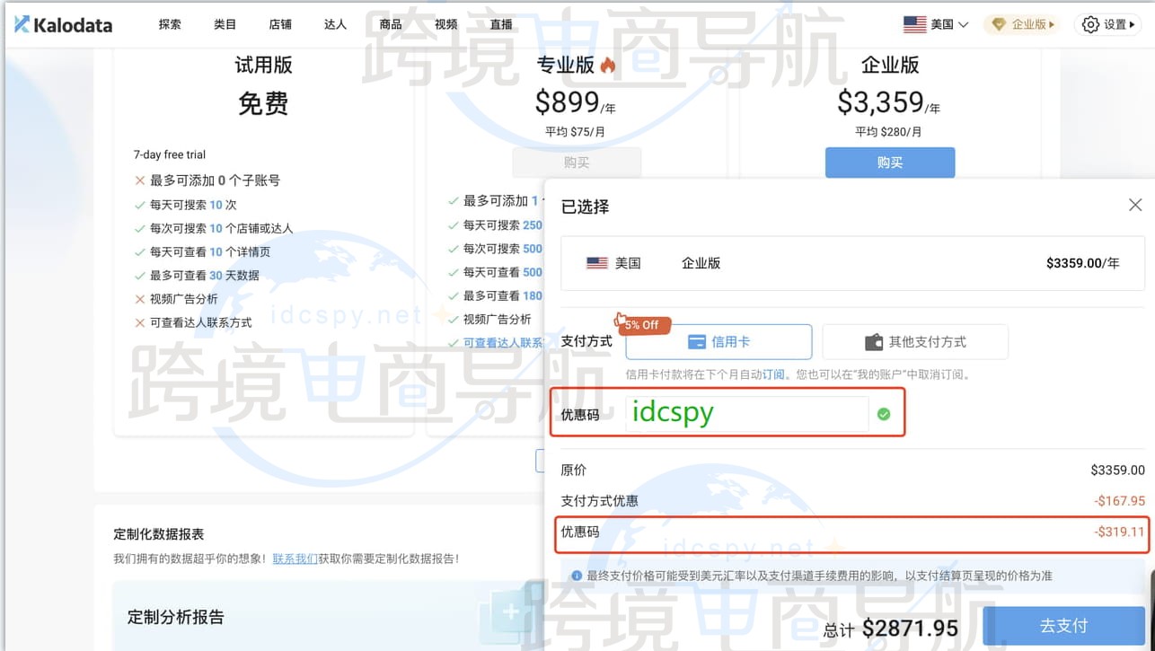Open the 探索 menu item
Viewport: 1155px width, 651px height.
(170, 24)
